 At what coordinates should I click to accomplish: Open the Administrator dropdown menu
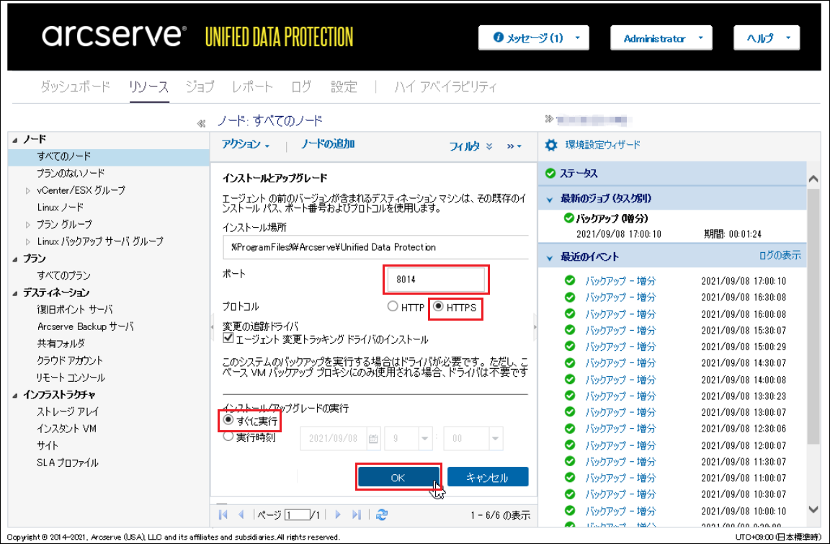661,38
